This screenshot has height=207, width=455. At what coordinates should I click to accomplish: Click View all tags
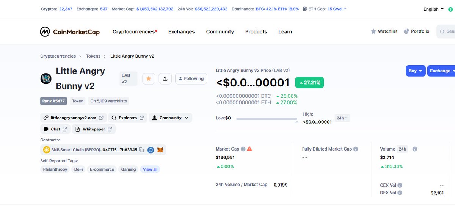coord(150,169)
